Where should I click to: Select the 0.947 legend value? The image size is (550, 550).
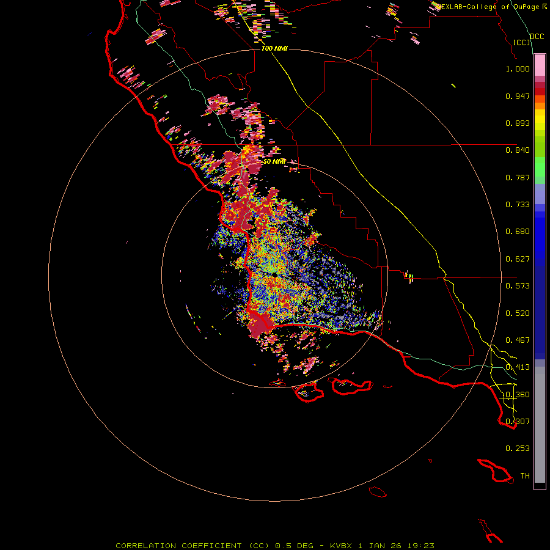click(518, 96)
